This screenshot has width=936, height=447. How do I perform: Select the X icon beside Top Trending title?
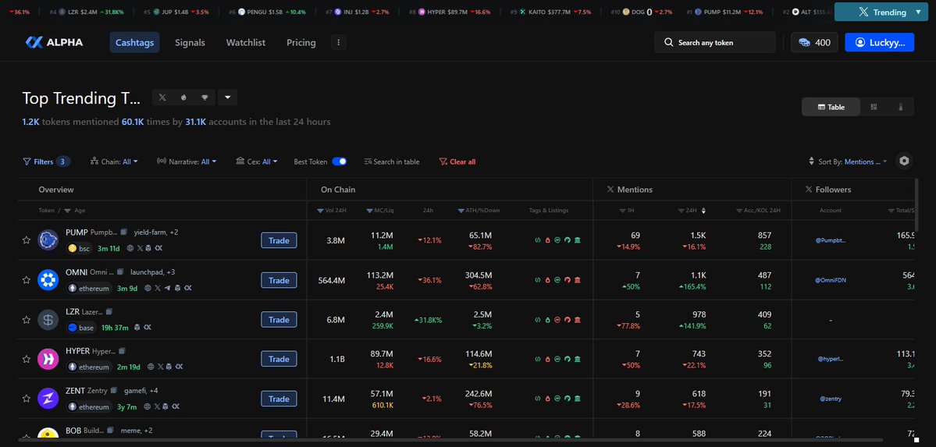pos(162,98)
